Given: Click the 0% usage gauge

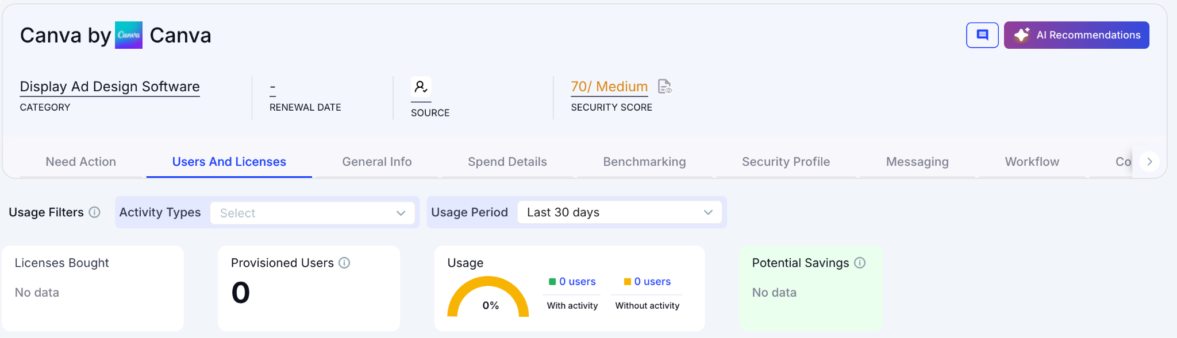Looking at the screenshot, I should point(488,297).
